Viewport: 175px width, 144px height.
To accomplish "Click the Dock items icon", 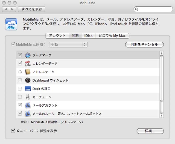I will coord(28,89).
